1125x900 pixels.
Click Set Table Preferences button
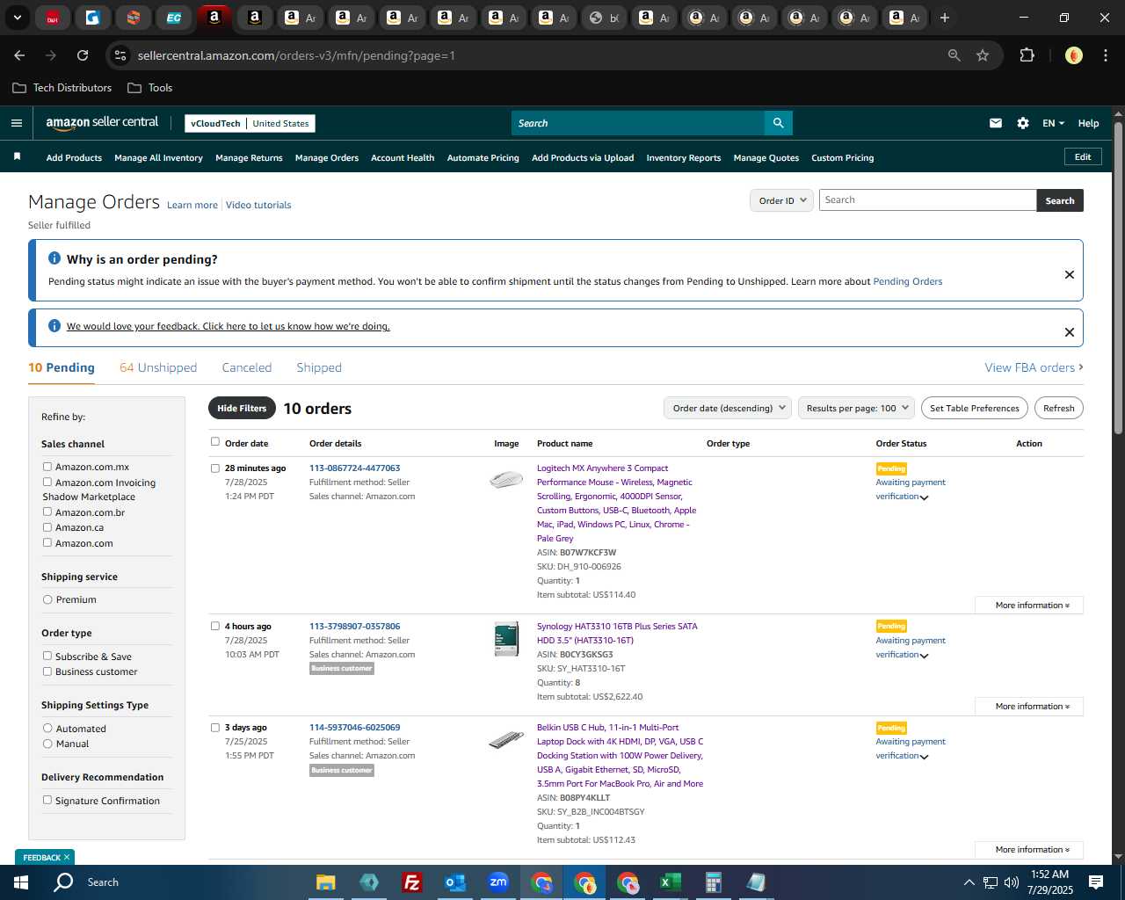[975, 408]
